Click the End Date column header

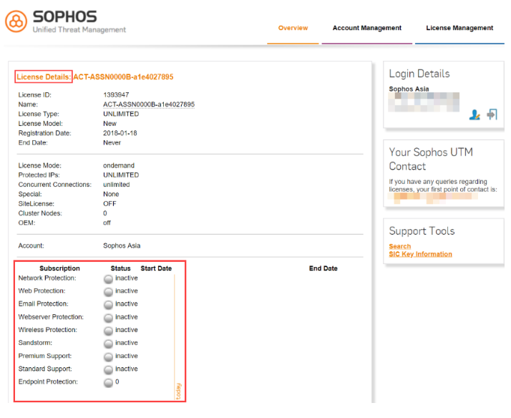click(323, 268)
